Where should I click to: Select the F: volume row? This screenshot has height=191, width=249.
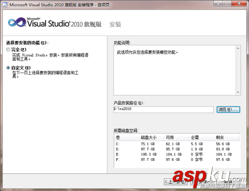177,160
